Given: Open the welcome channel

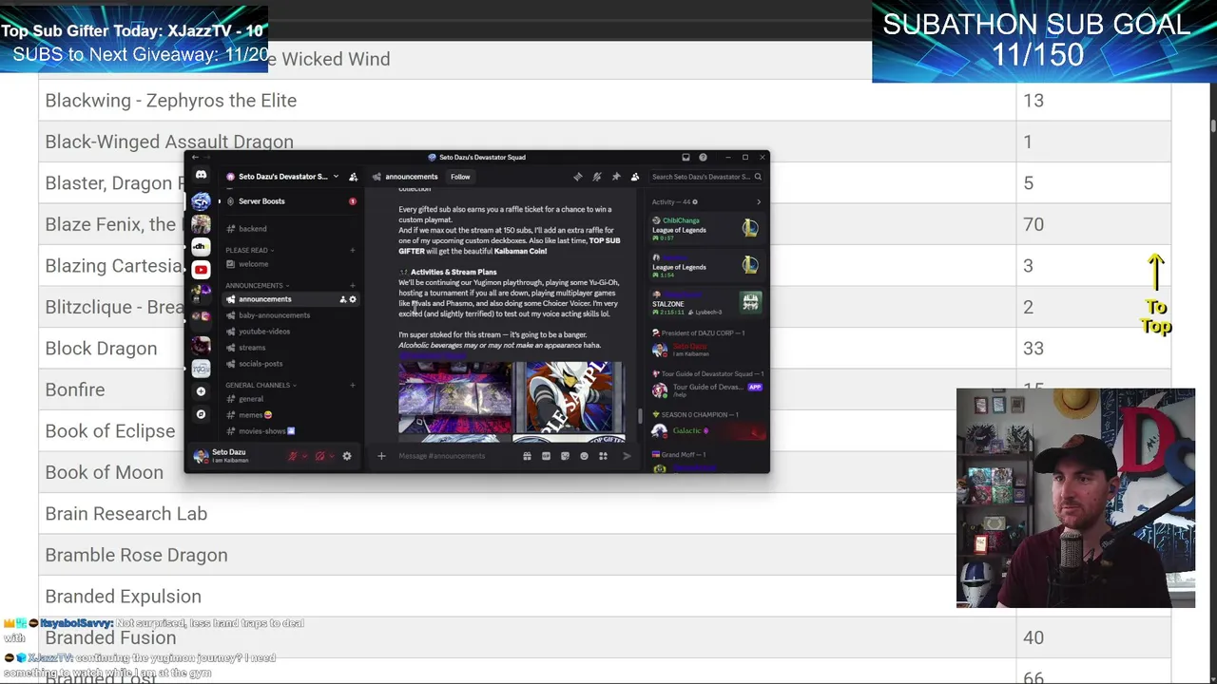Looking at the screenshot, I should point(289,264).
